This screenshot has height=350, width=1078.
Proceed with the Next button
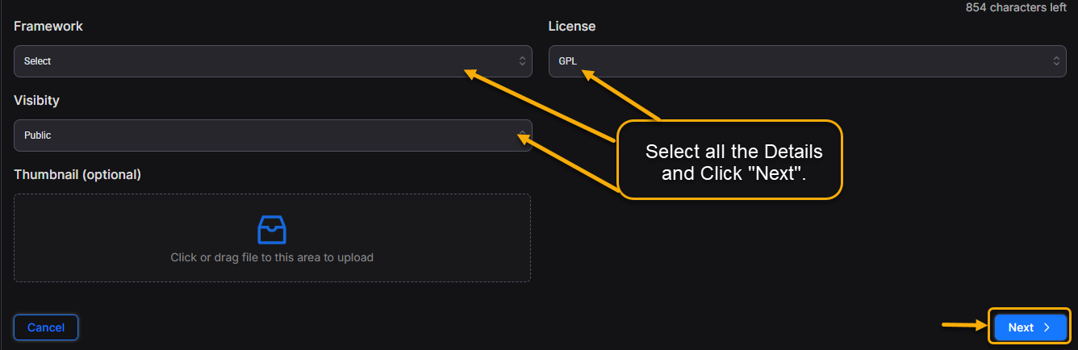pyautogui.click(x=1030, y=327)
